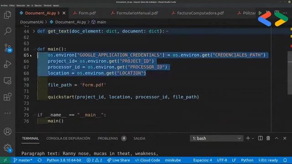Create a new terminal with plus icon
Viewport: 292px width, 164px height.
pyautogui.click(x=248, y=138)
